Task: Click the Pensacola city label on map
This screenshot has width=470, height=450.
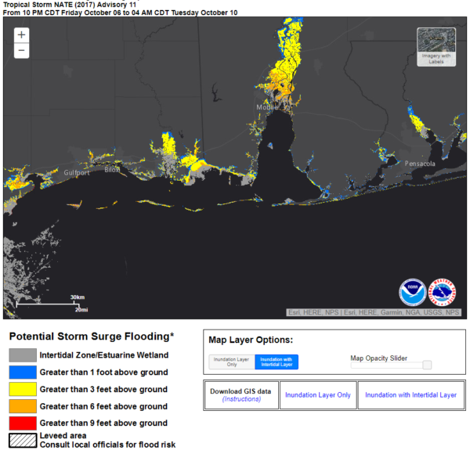Action: [421, 164]
